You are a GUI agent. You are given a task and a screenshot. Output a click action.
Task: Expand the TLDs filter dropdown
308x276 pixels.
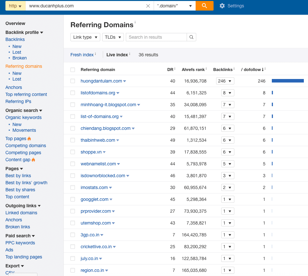(x=113, y=37)
